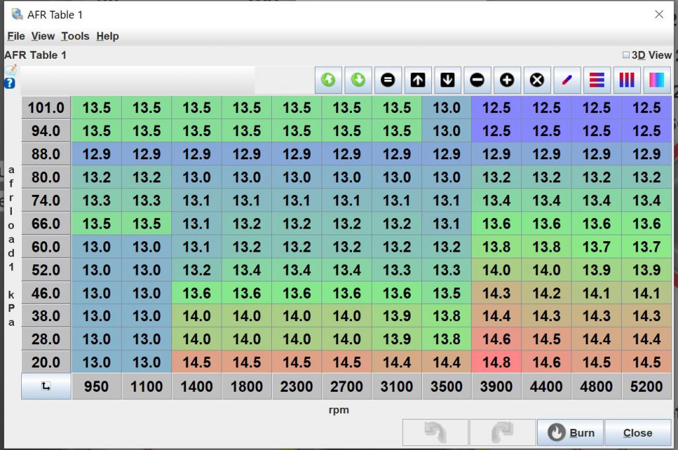Click the horizontal lines interpolate icon

[x=597, y=80]
